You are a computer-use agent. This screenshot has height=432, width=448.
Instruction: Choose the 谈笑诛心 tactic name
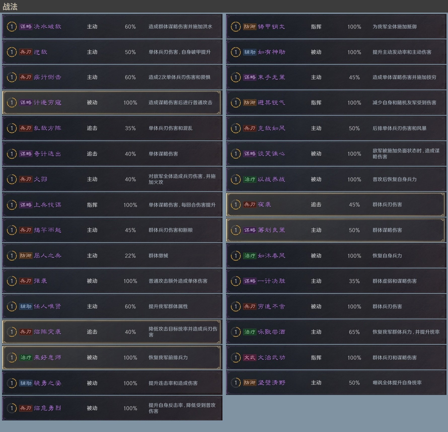pyautogui.click(x=272, y=154)
